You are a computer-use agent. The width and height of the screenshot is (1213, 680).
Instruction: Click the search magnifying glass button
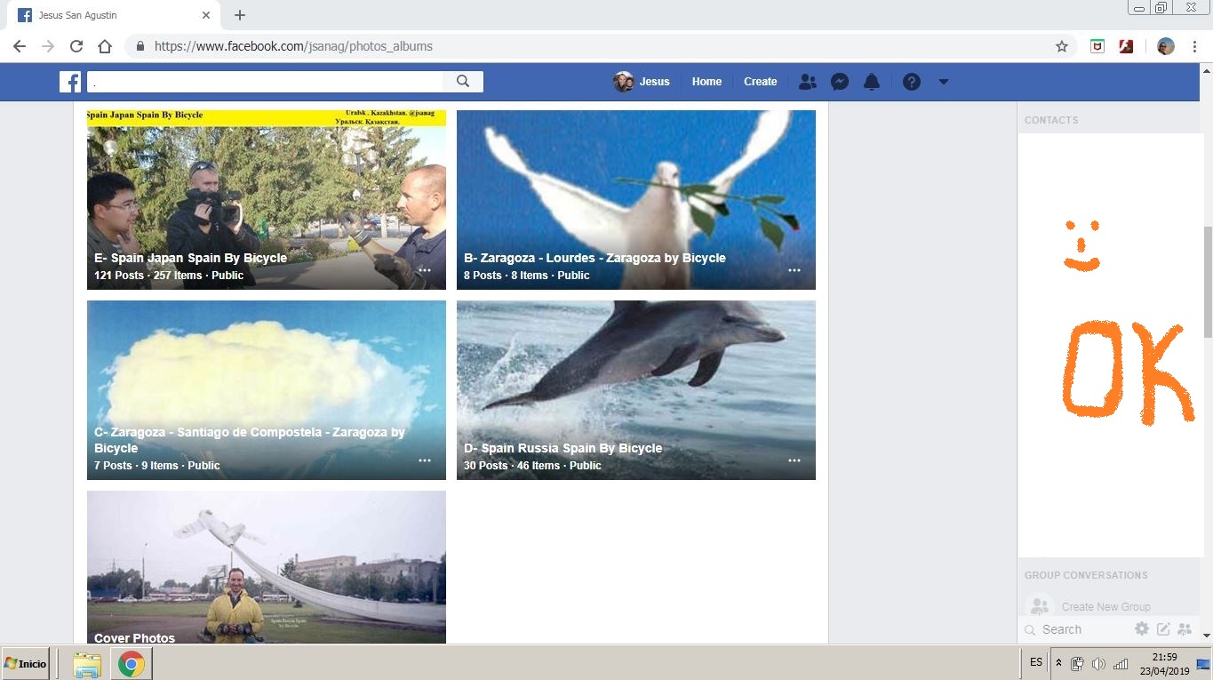pos(463,82)
